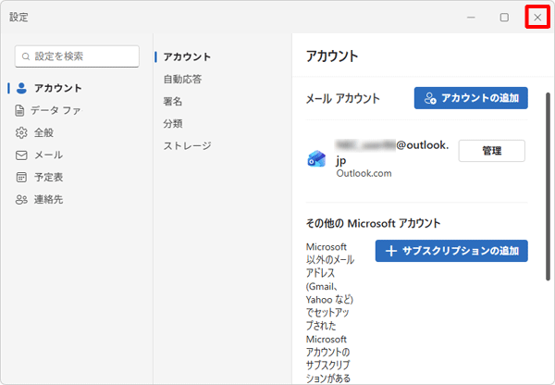Open データ ファイル settings category

tap(47, 110)
